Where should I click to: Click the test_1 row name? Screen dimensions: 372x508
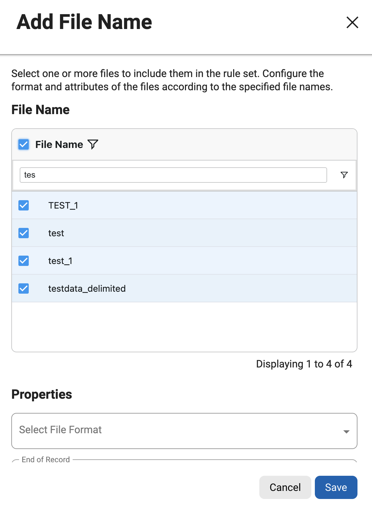click(x=60, y=261)
